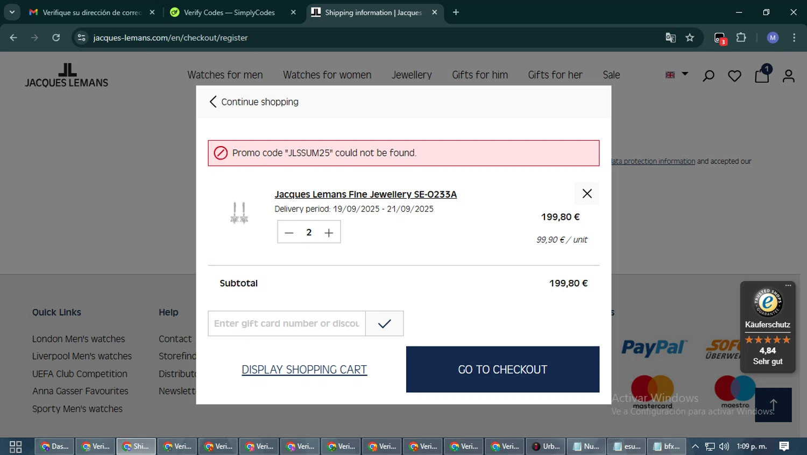Bookmark this page with the star
807x455 pixels.
click(x=690, y=38)
